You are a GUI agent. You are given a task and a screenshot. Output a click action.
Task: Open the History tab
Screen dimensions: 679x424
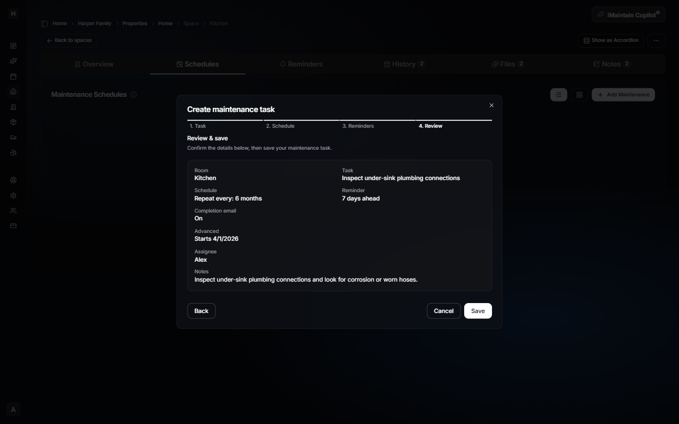coord(404,64)
